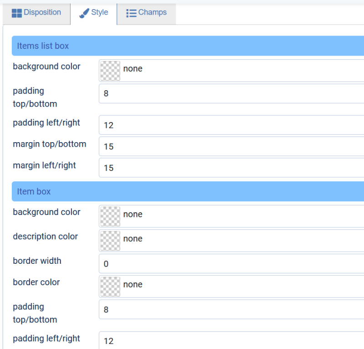This screenshot has height=349, width=364.
Task: Open Item box background color swatch
Action: tap(110, 216)
